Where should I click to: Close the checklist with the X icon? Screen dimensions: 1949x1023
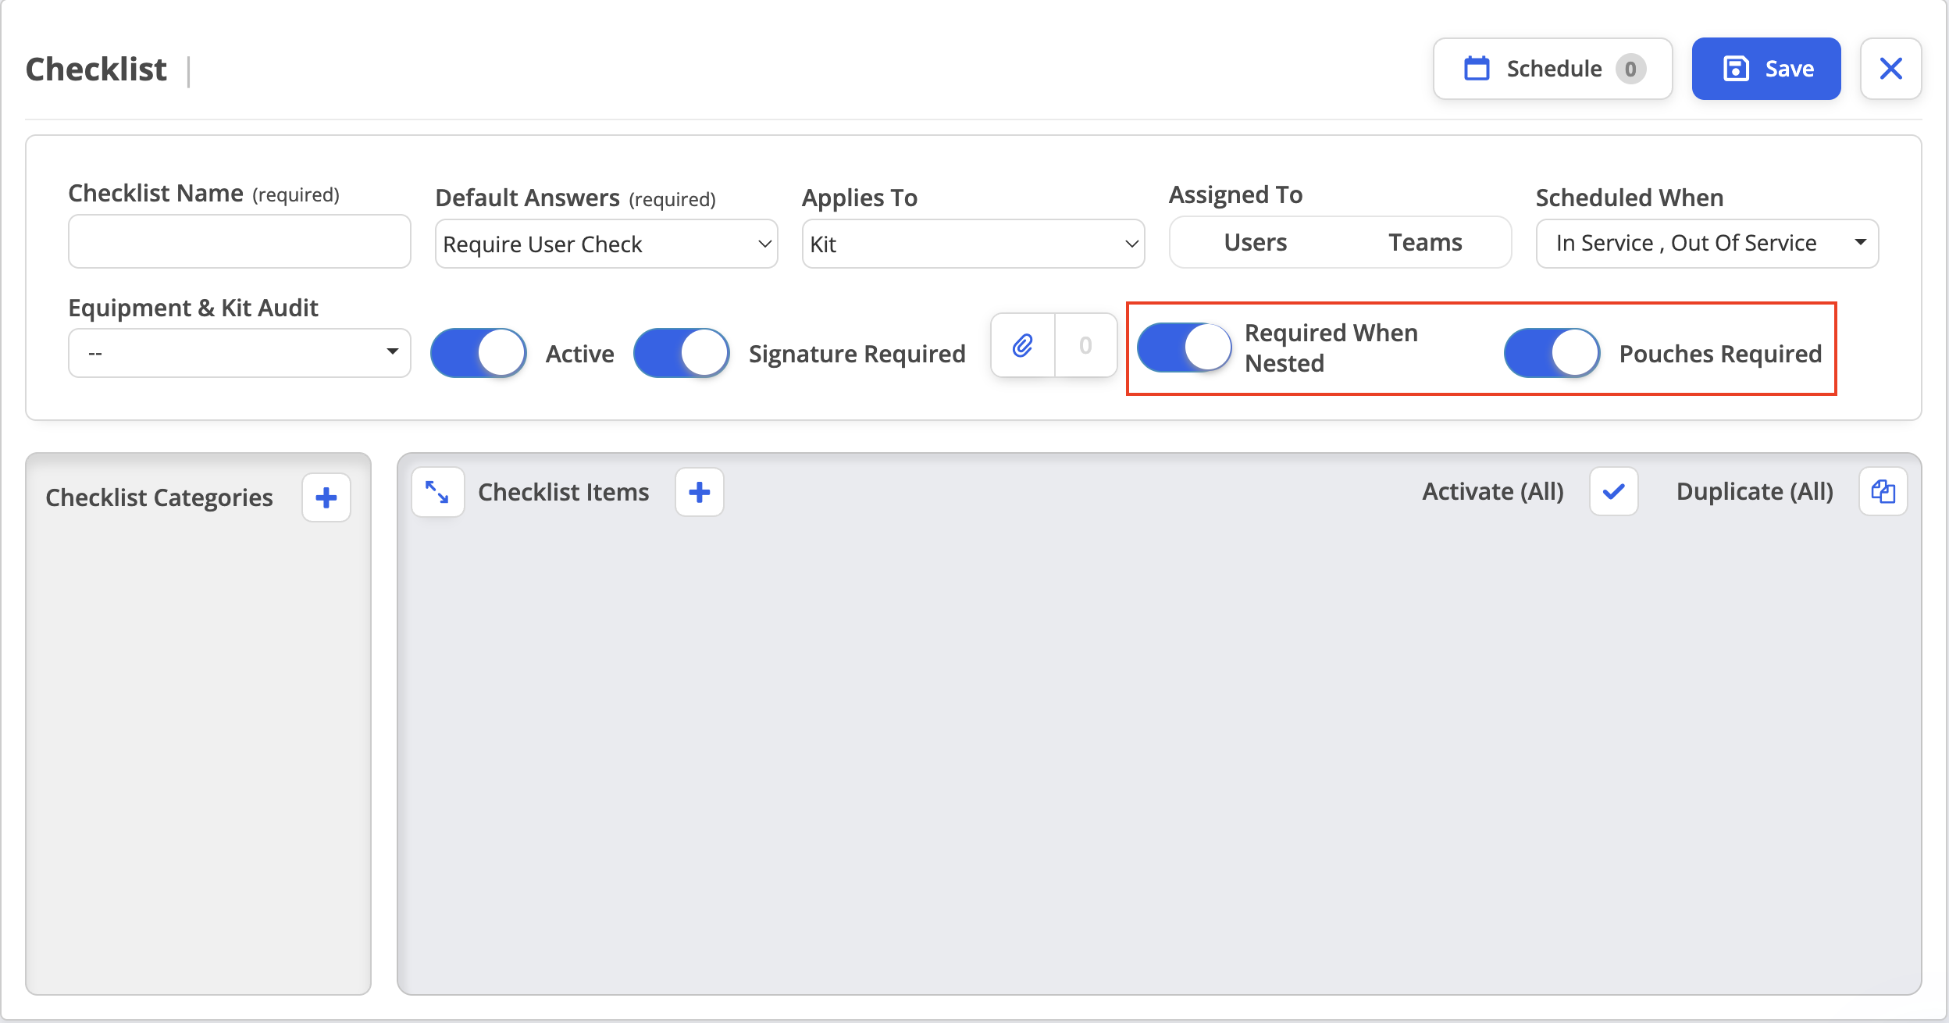1890,69
